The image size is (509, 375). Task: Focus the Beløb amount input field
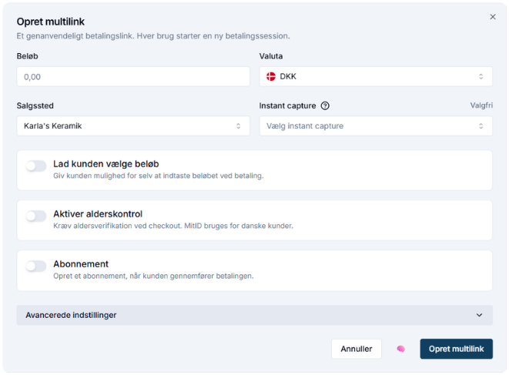tap(133, 77)
